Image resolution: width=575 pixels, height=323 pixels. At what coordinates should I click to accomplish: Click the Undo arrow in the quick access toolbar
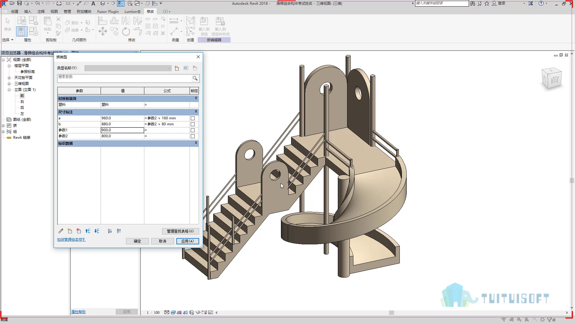pyautogui.click(x=37, y=3)
